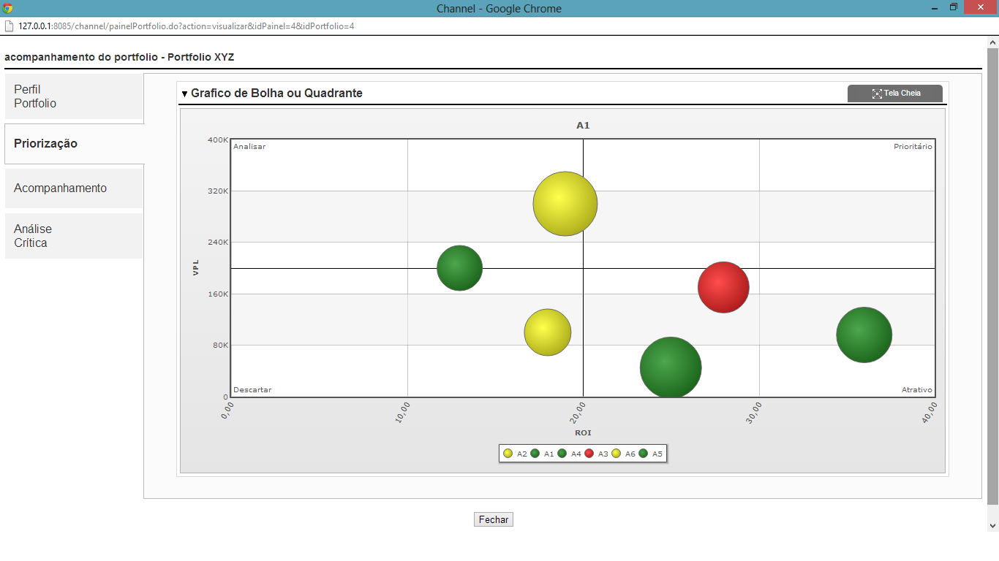Click the Analisar quadrant label
Screen dimensions: 999x561
[x=249, y=147]
